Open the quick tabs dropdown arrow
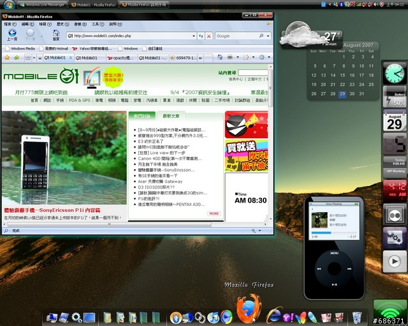 coord(34,58)
